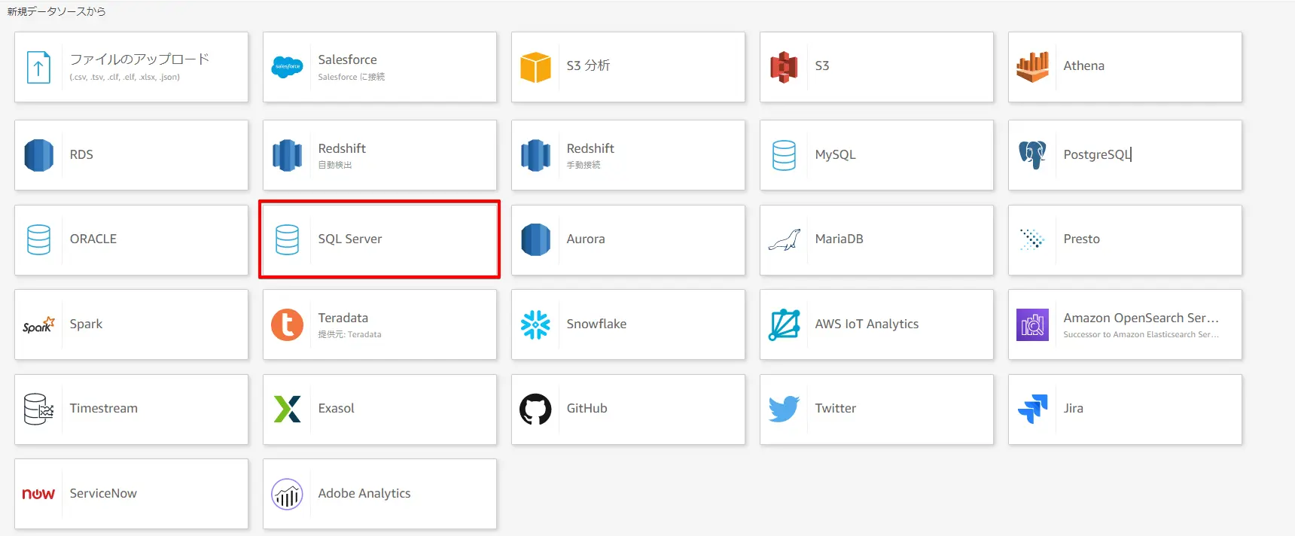This screenshot has height=536, width=1295.
Task: Click the red S3 bucket icon
Action: (x=784, y=67)
